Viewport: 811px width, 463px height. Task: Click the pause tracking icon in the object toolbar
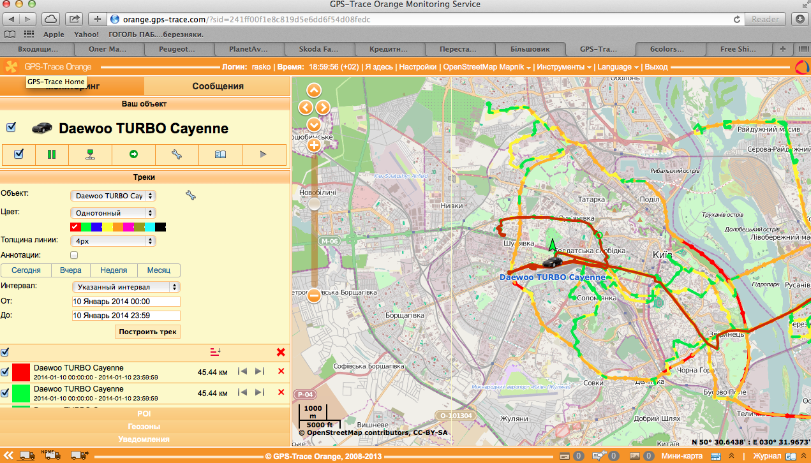pyautogui.click(x=51, y=154)
